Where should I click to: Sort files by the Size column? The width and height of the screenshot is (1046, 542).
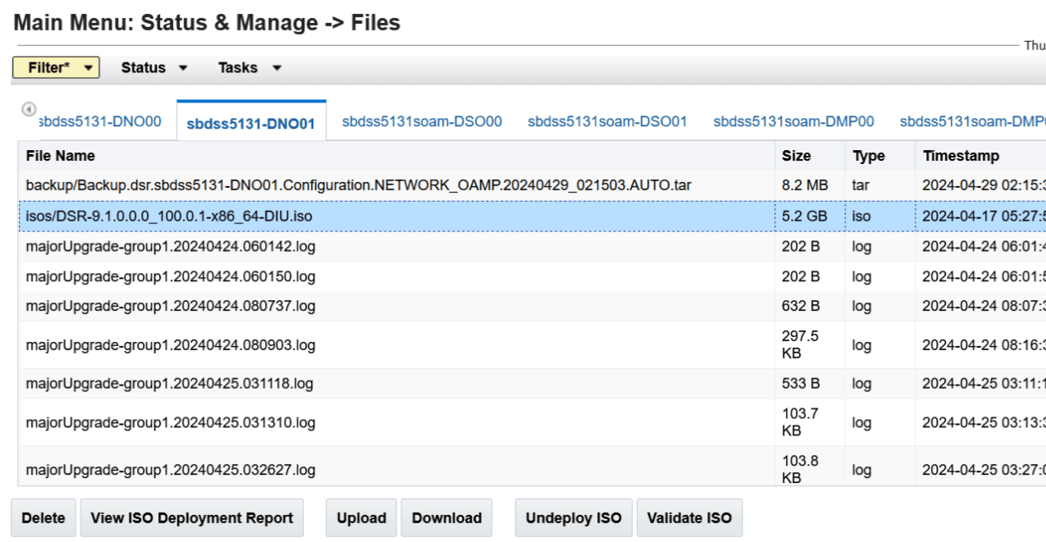[797, 155]
